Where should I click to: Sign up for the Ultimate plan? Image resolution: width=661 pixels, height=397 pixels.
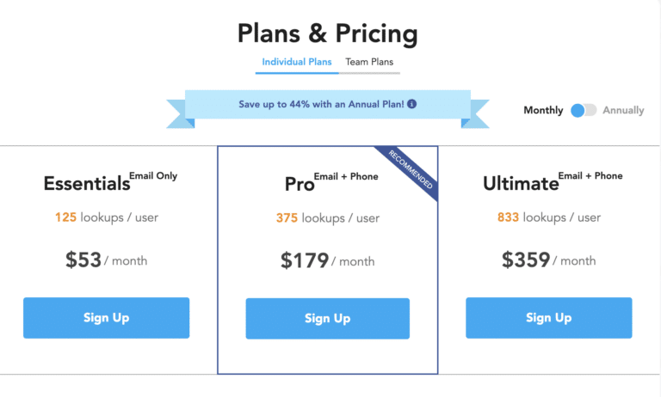(548, 318)
